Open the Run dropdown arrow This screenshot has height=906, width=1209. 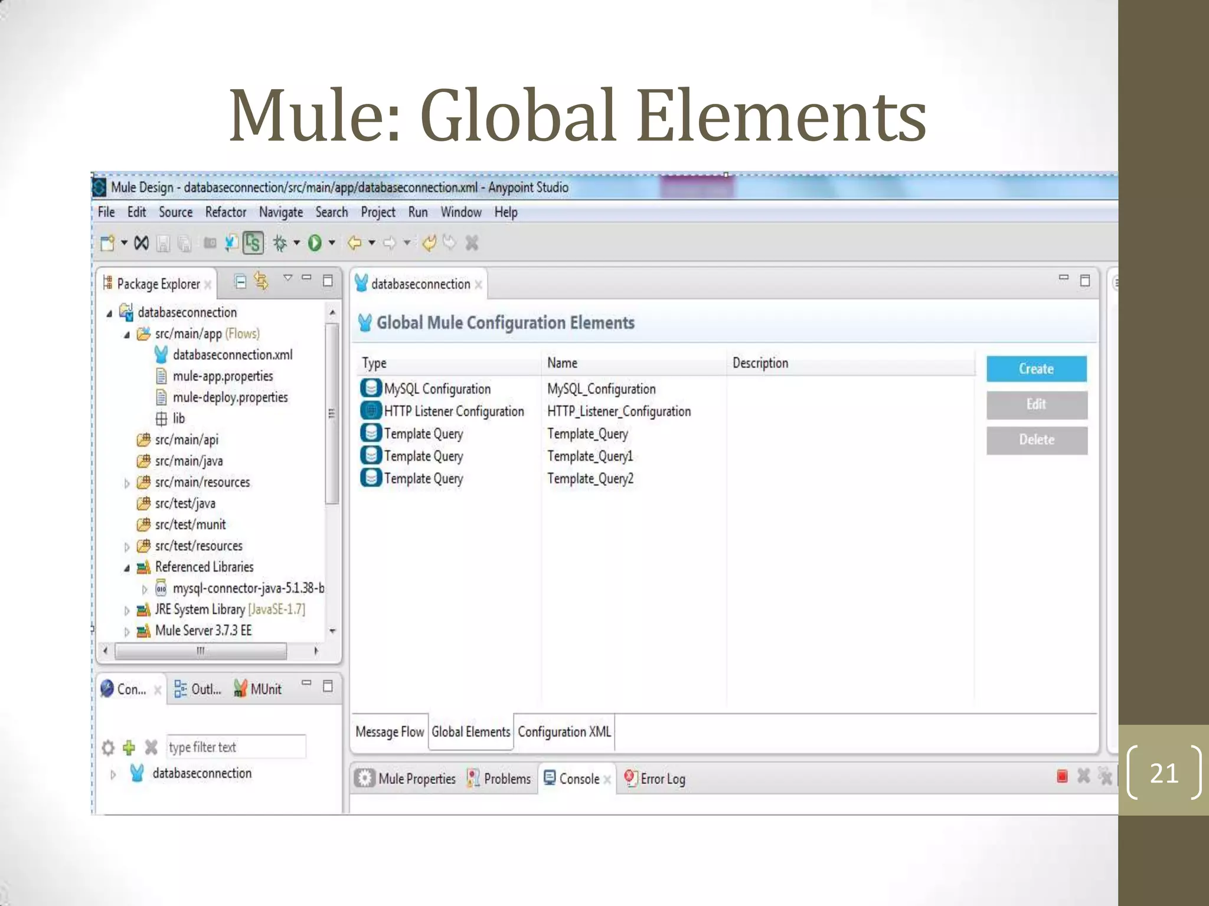pyautogui.click(x=332, y=242)
